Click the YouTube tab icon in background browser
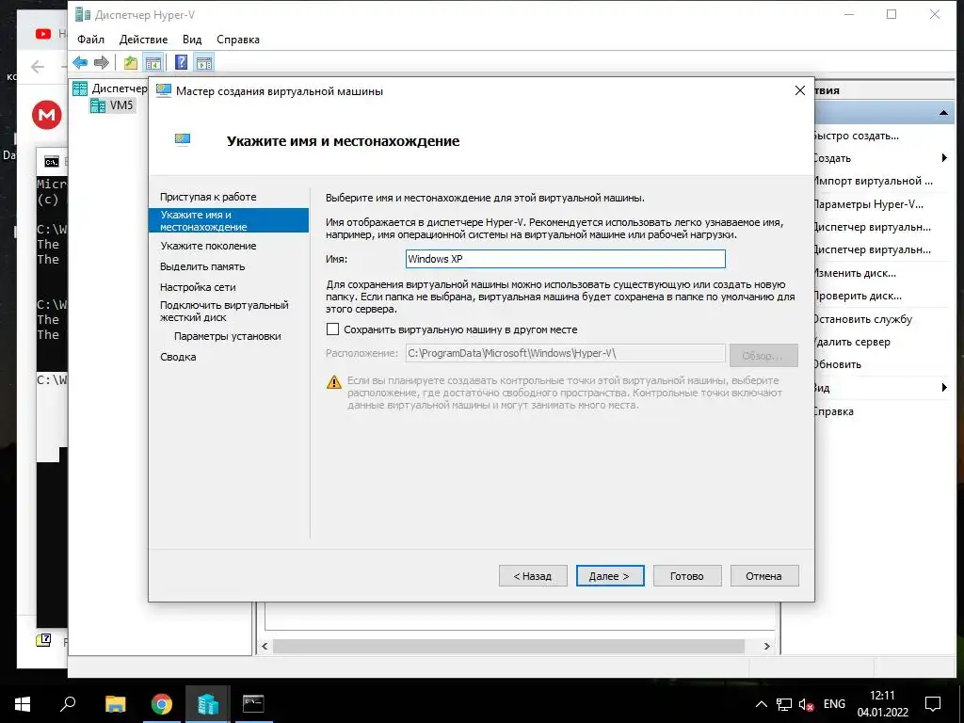 pos(43,34)
